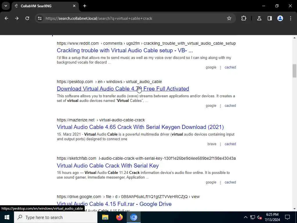Image resolution: width=297 pixels, height=223 pixels.
Task: Click the https://www.reddit.com result URL
Action: [78, 43]
